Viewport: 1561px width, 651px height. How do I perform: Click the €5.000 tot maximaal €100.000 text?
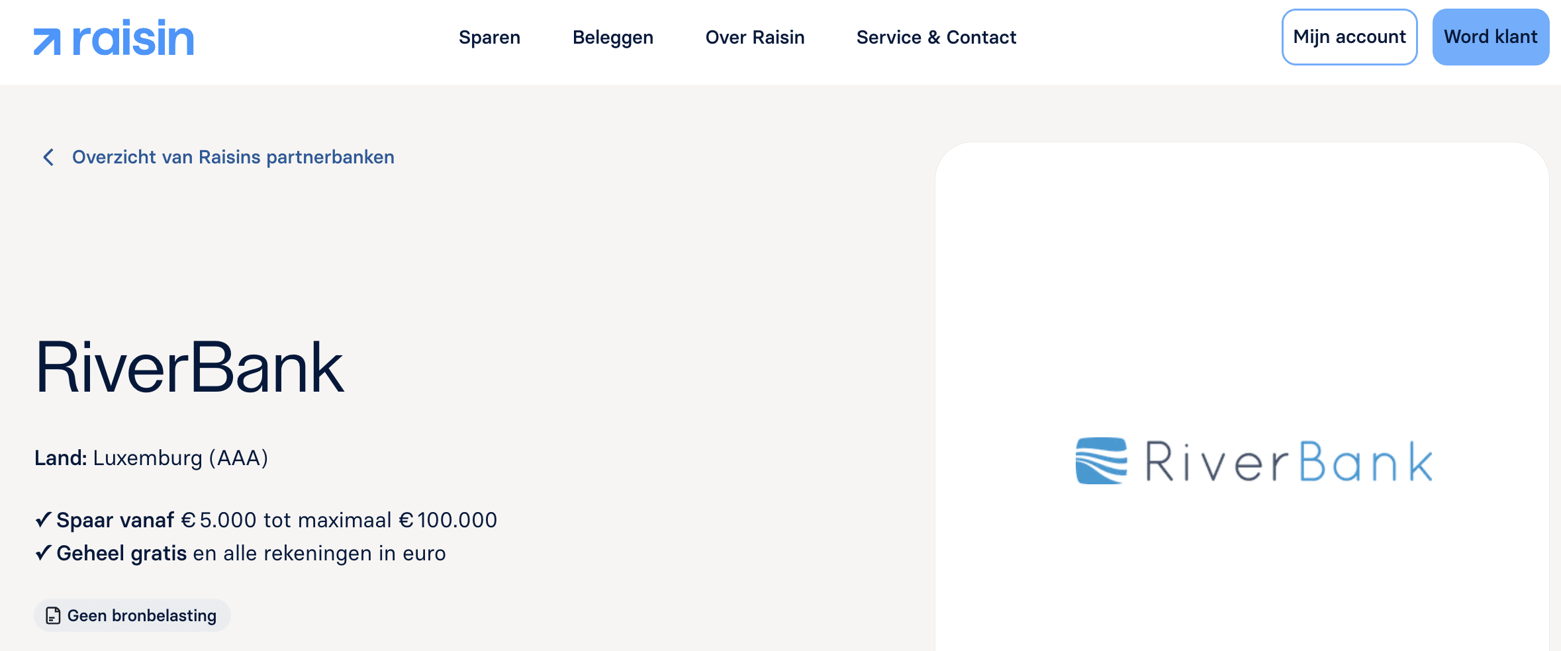[x=348, y=520]
